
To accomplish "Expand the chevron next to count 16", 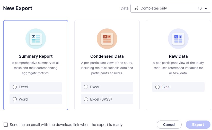I will click(206, 8).
